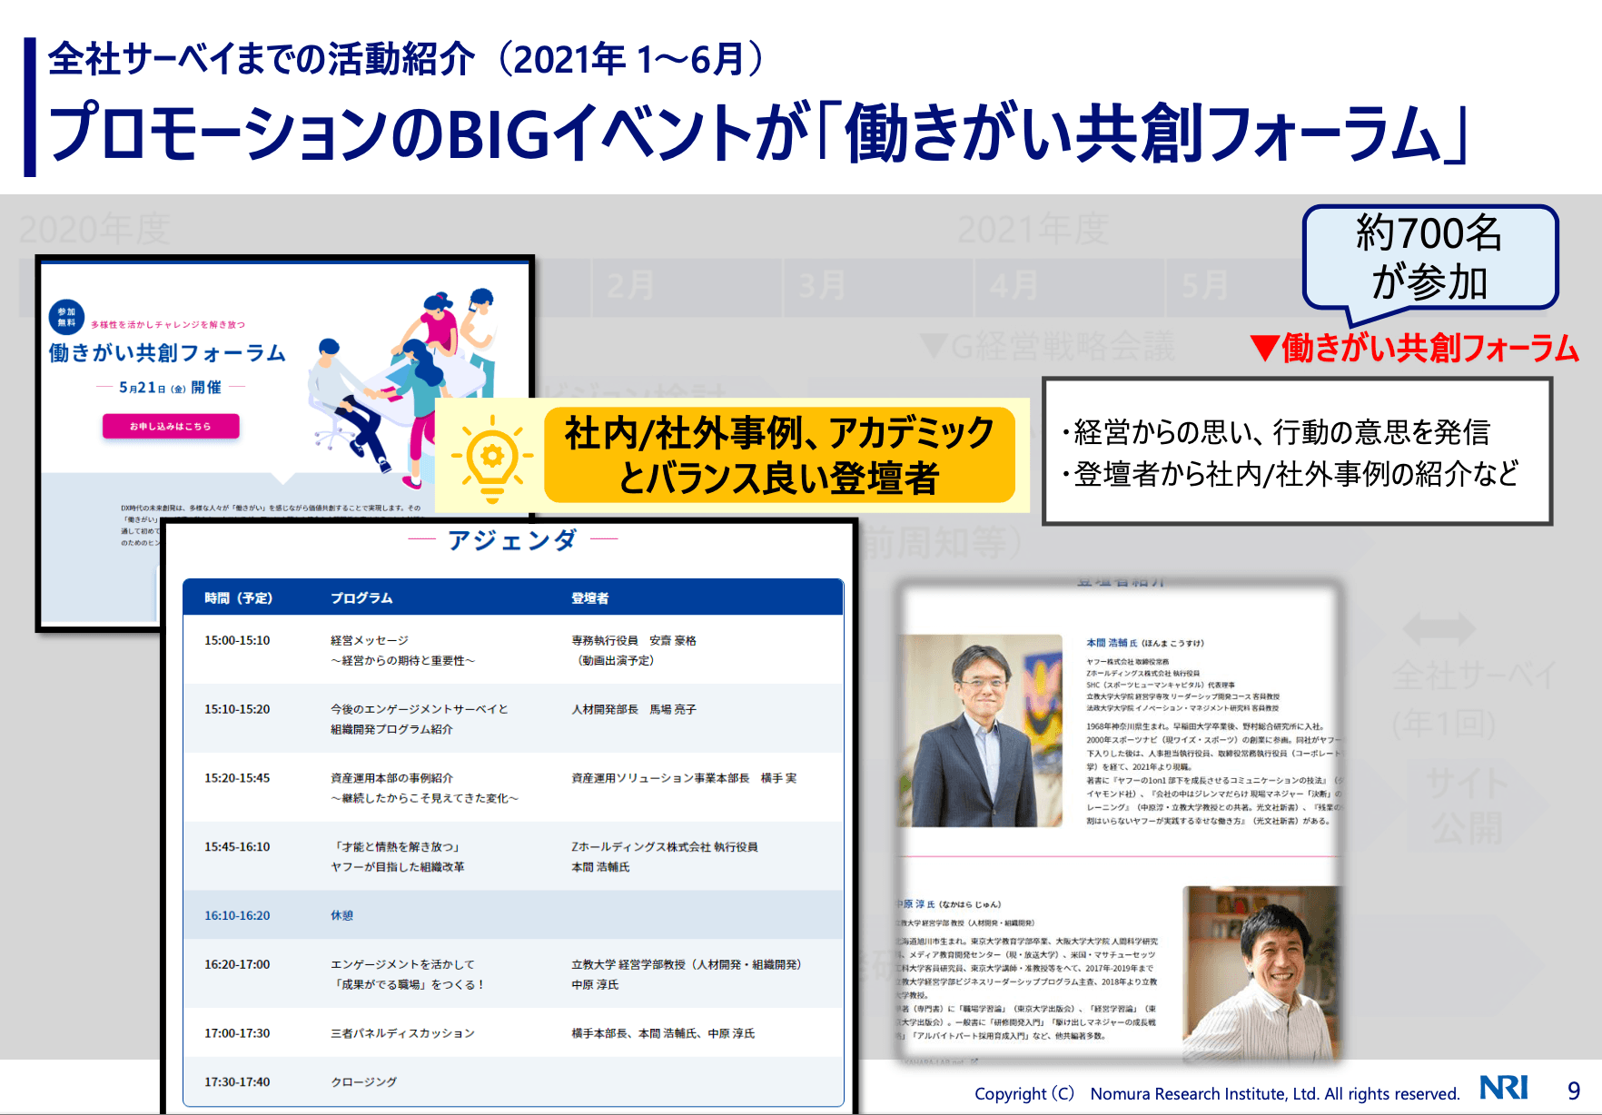Select the 本間 浩輔 speaker portrait photo
The width and height of the screenshot is (1602, 1115).
tap(981, 731)
